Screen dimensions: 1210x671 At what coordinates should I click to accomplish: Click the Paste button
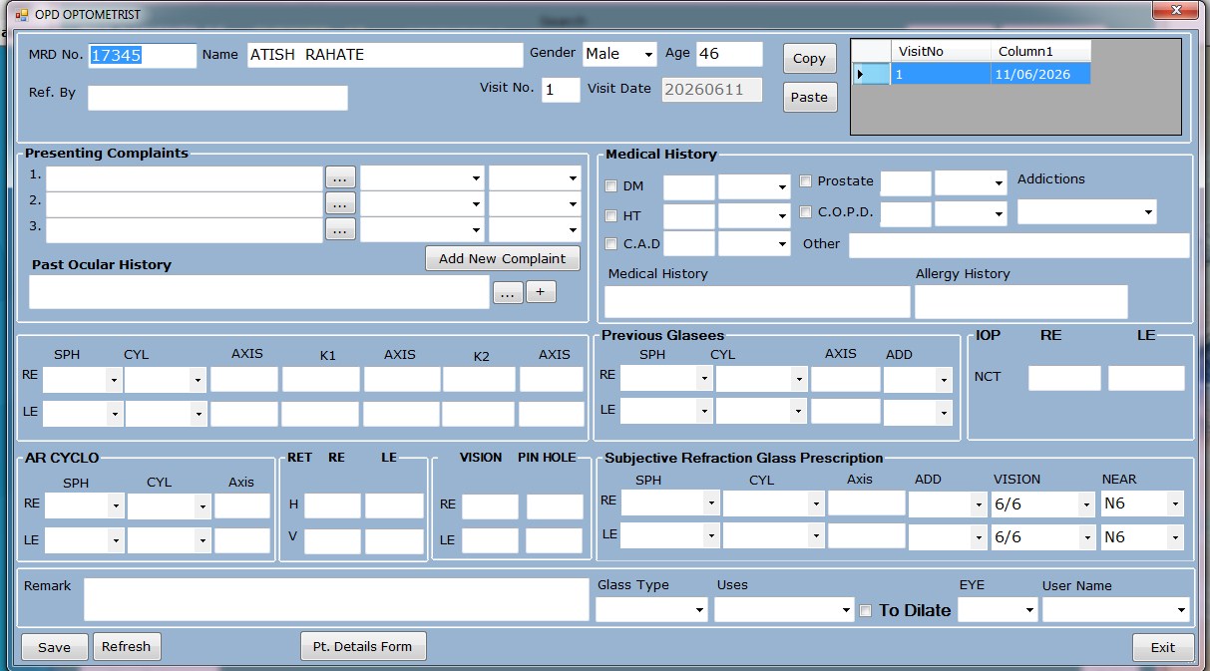pos(809,97)
